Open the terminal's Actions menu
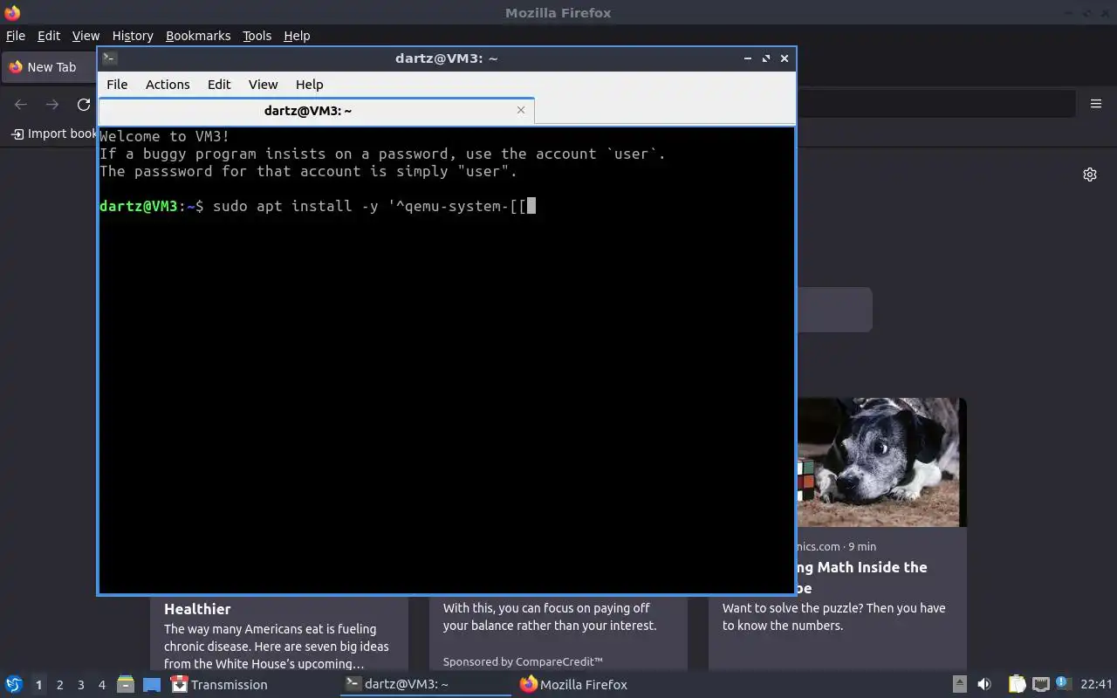The width and height of the screenshot is (1117, 698). pyautogui.click(x=168, y=85)
